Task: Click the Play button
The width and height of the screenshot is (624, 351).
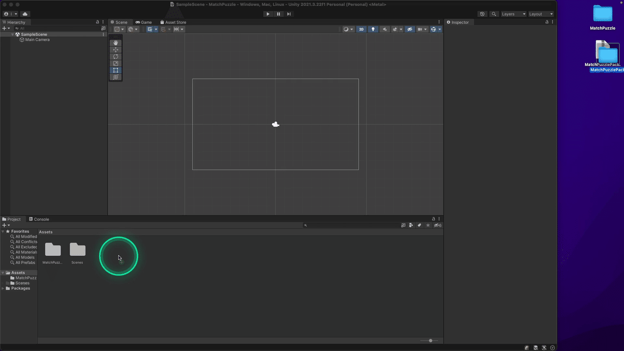Action: 268,14
